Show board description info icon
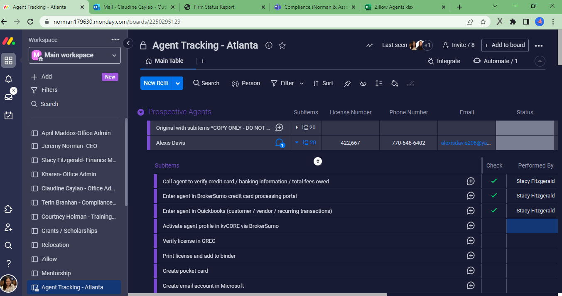562x296 pixels. pos(269,45)
